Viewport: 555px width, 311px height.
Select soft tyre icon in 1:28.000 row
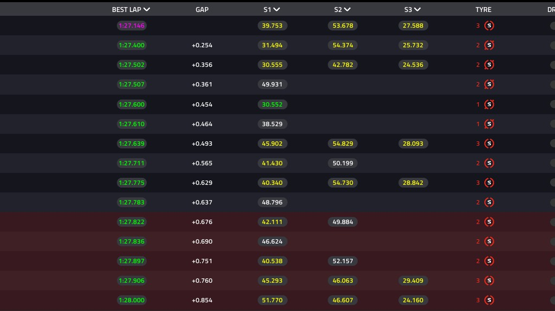489,300
